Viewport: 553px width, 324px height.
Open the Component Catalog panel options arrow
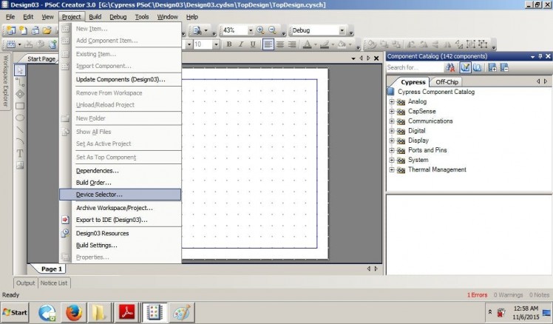532,56
